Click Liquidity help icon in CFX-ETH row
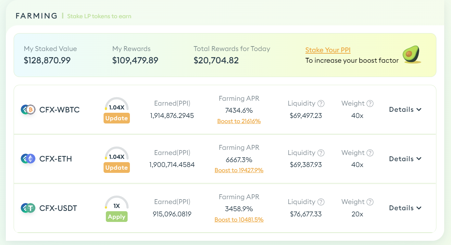The image size is (451, 245). tap(321, 153)
